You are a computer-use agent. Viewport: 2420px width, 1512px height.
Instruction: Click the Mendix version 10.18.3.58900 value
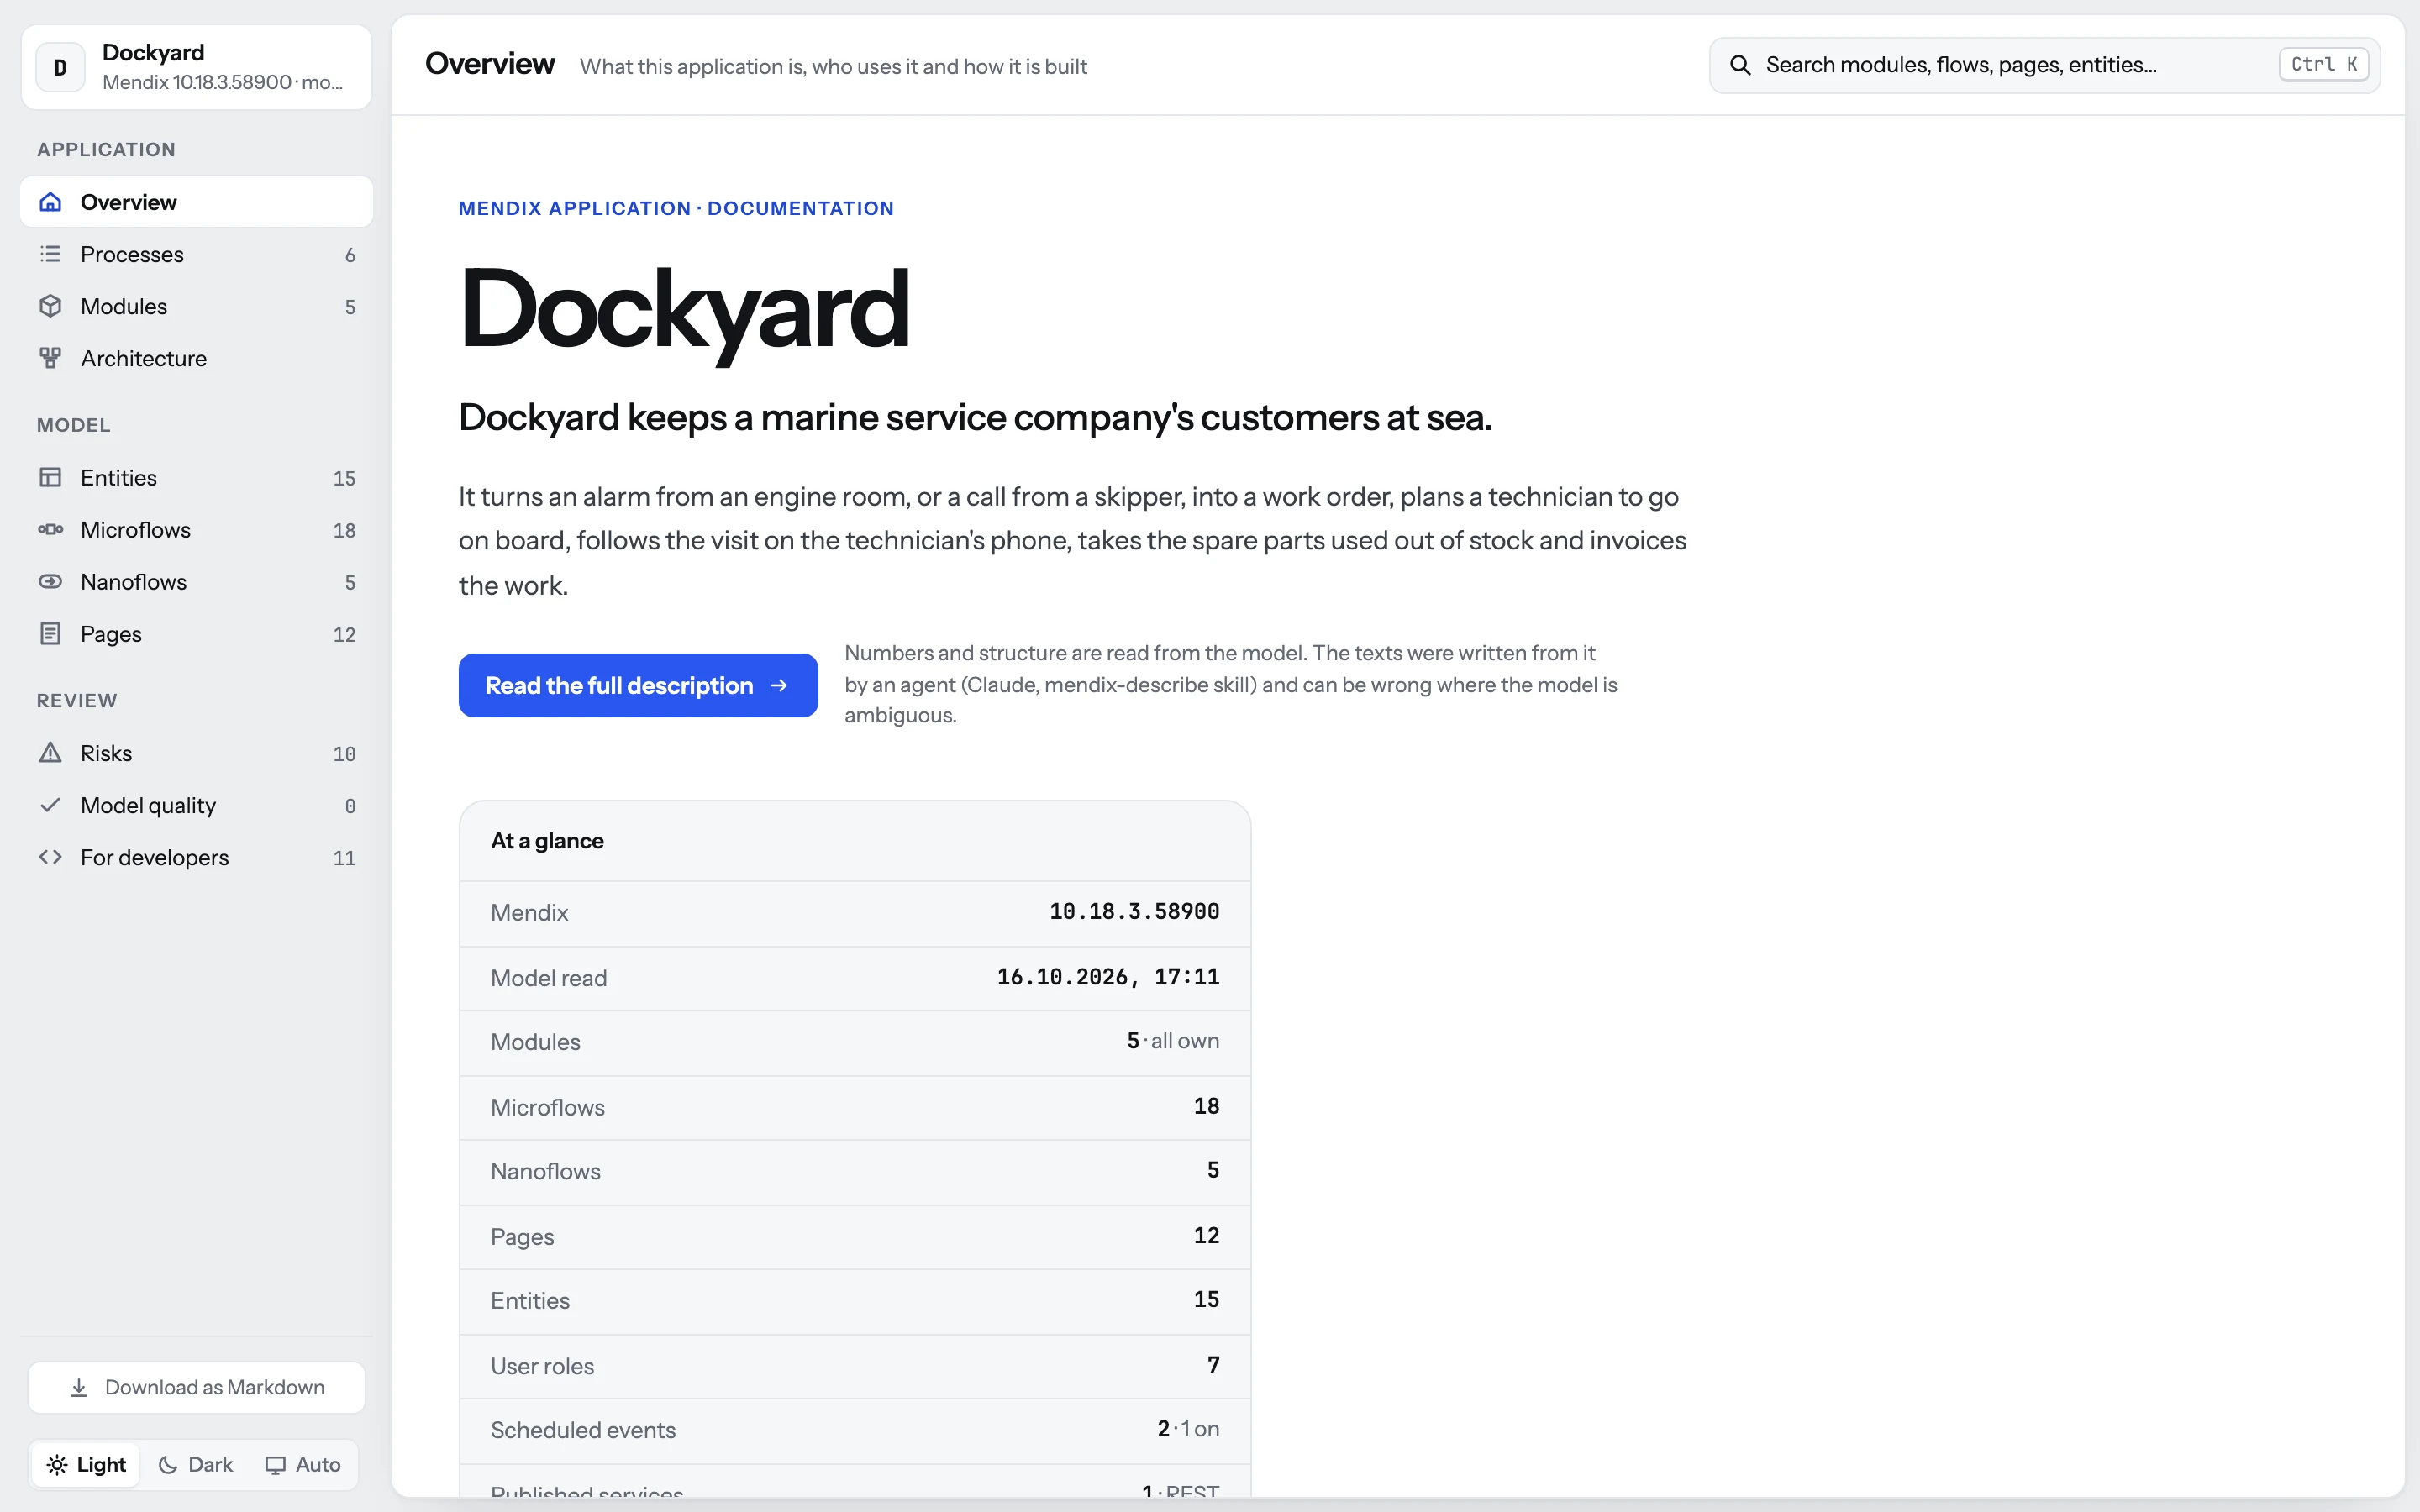1134,911
